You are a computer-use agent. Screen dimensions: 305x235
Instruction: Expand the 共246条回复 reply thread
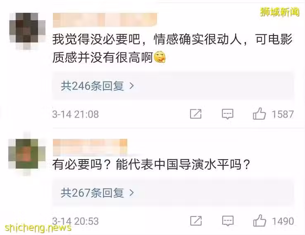(173, 86)
